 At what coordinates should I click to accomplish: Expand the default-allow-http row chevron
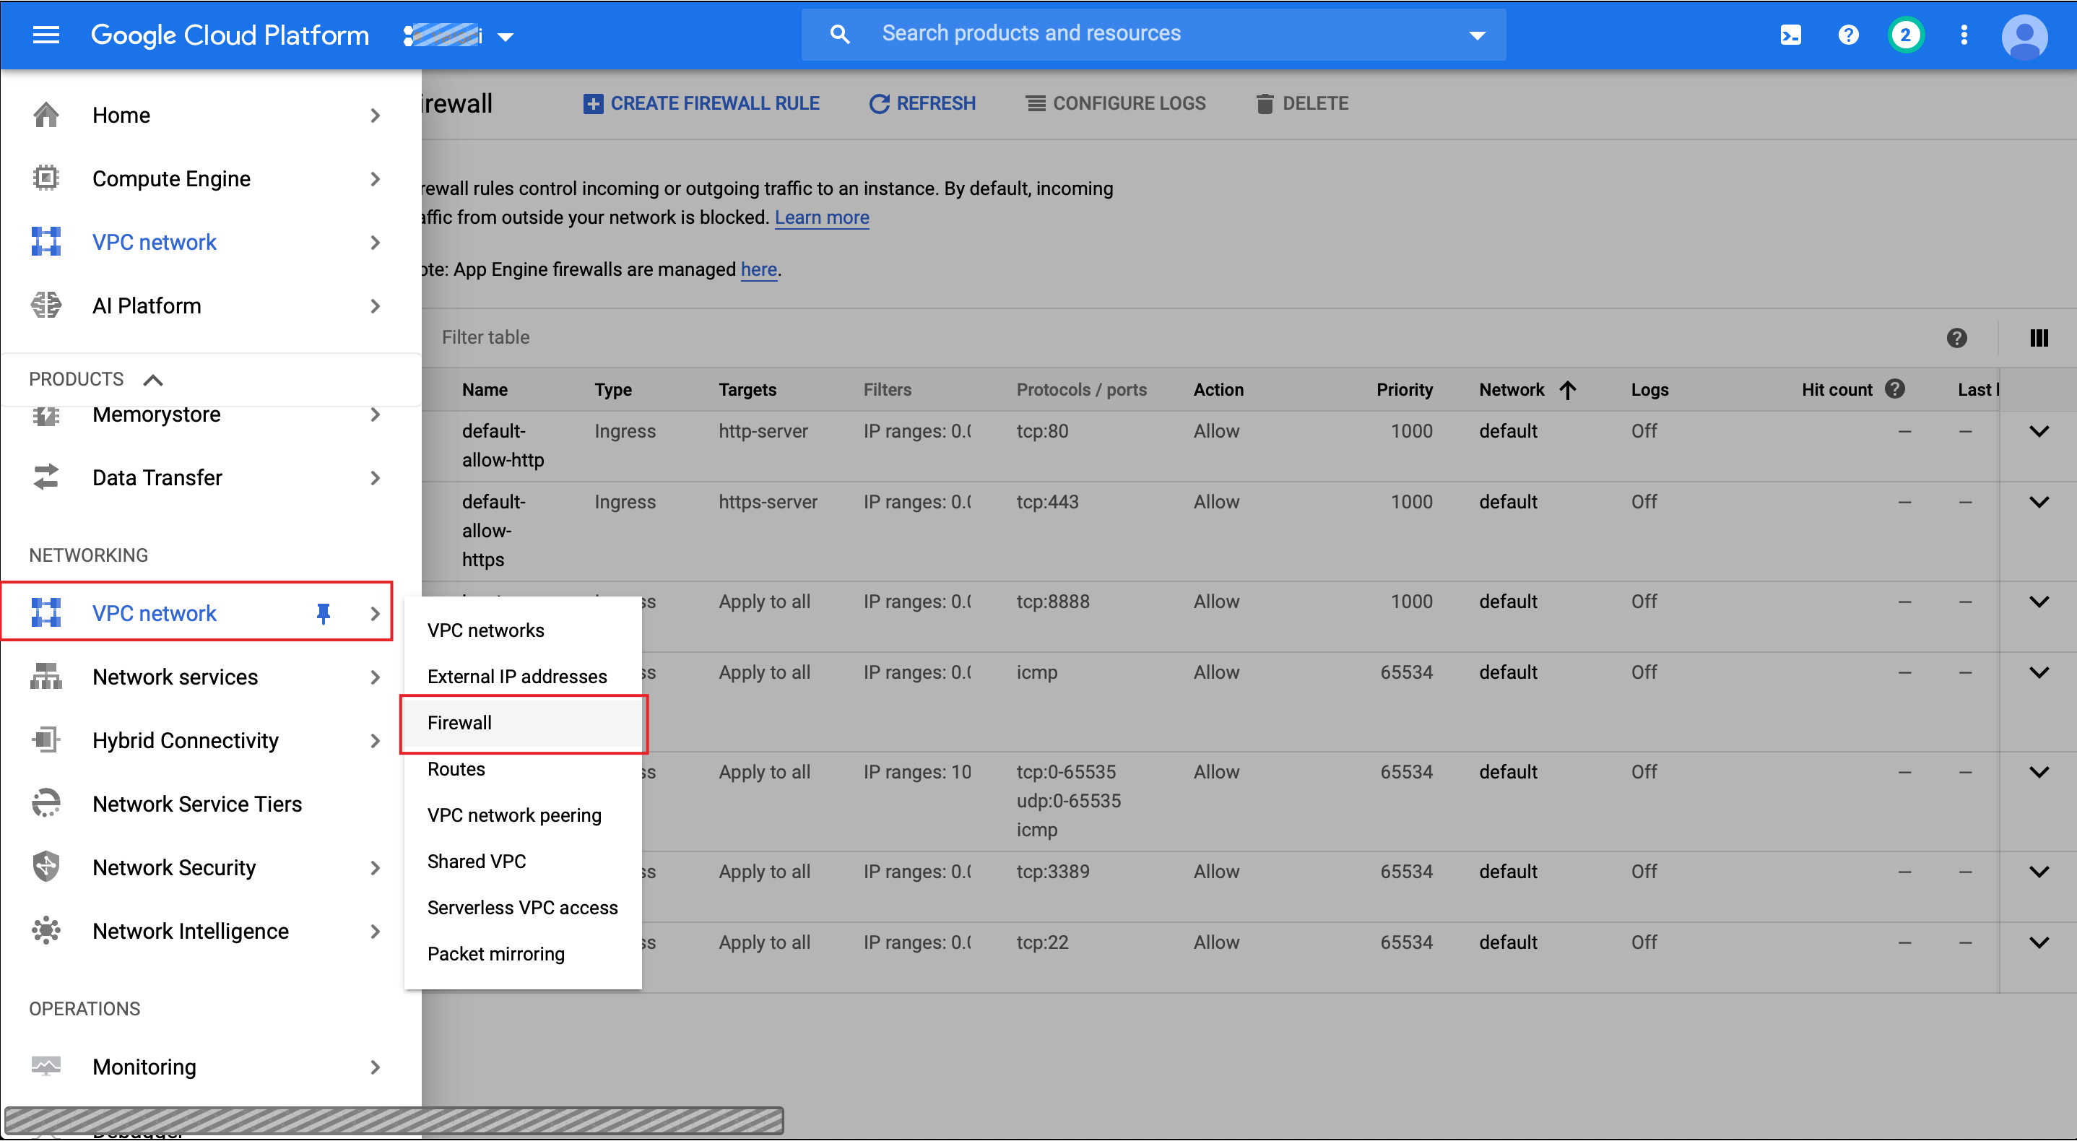tap(2039, 431)
